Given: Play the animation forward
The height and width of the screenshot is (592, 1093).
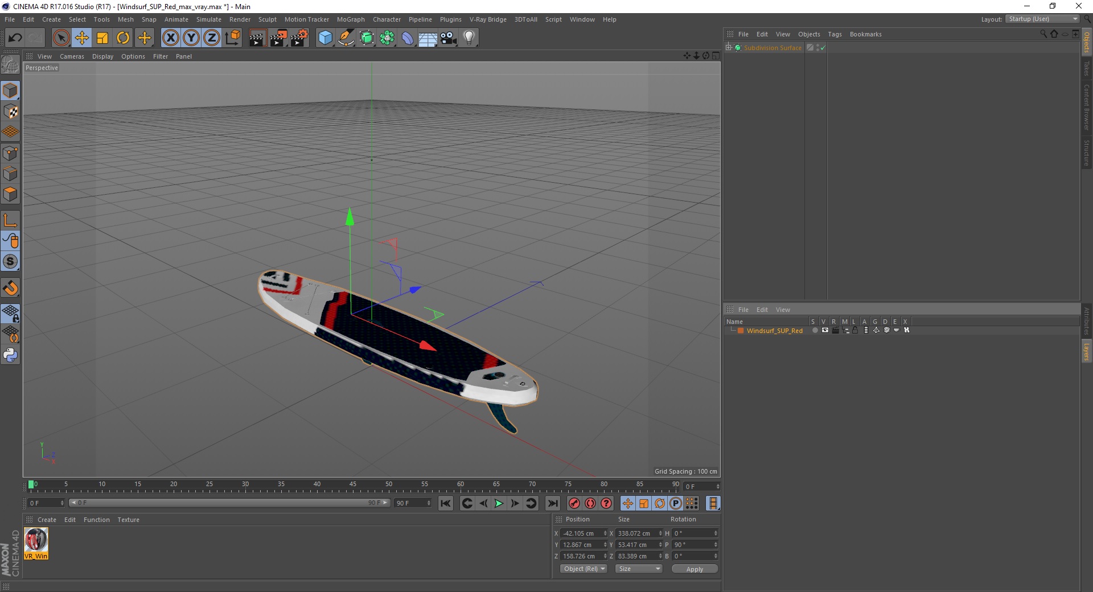Looking at the screenshot, I should [499, 503].
